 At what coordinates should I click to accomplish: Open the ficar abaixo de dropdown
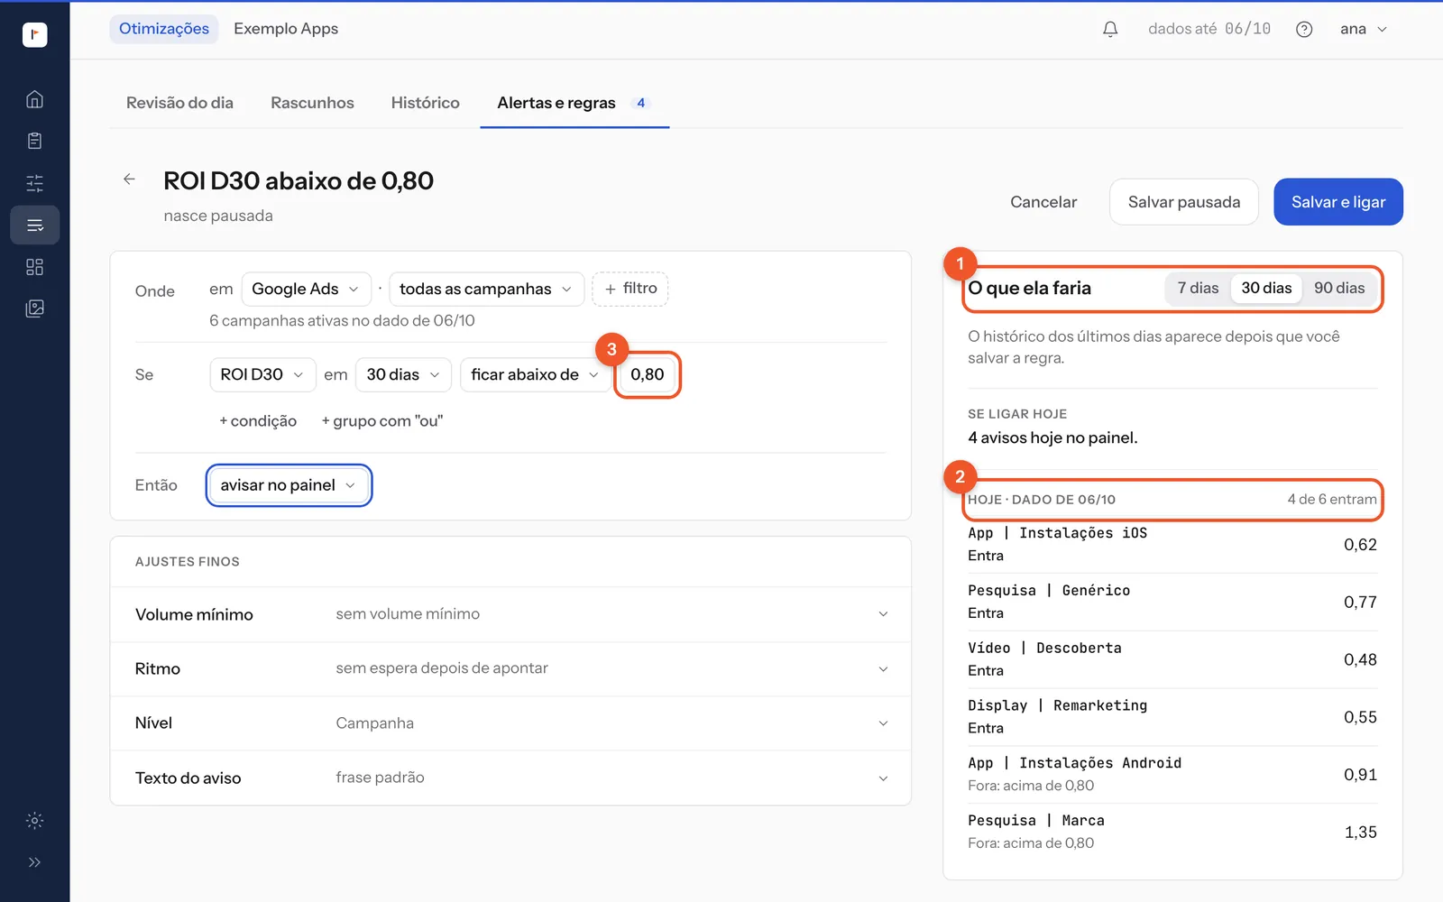pyautogui.click(x=535, y=375)
